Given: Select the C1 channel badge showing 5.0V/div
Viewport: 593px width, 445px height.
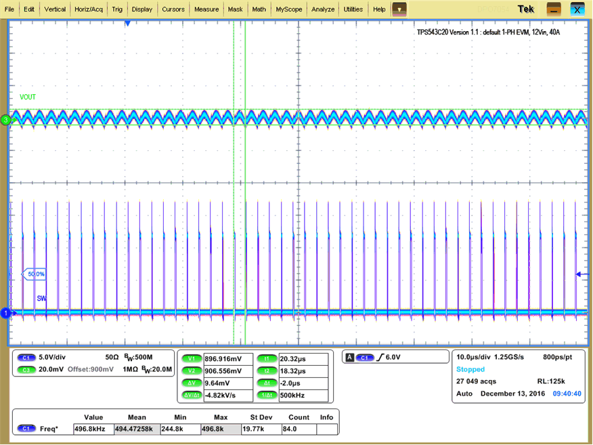Looking at the screenshot, I should pyautogui.click(x=26, y=357).
